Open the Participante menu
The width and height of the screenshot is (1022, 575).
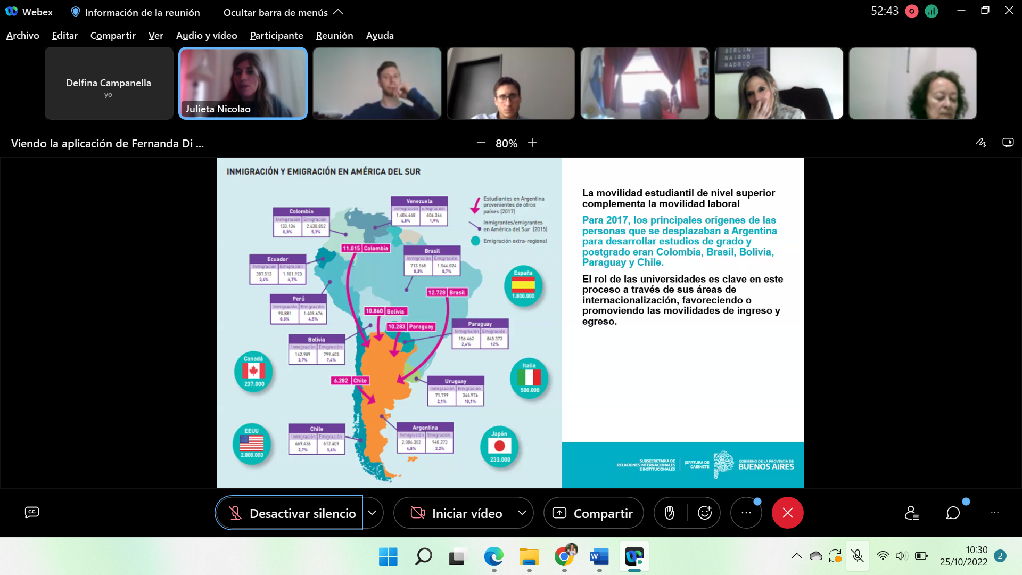[276, 36]
